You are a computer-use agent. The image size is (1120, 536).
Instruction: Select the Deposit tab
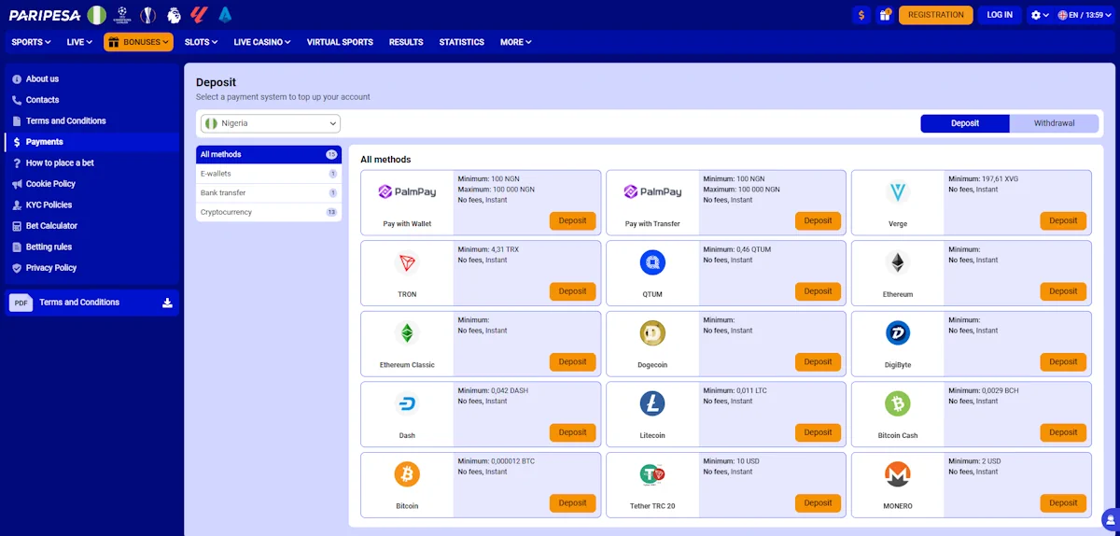965,123
